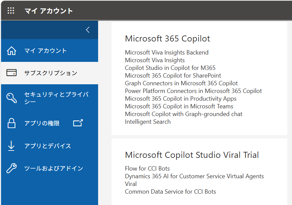Select the Intelligent Search service text
The height and width of the screenshot is (205, 292).
point(148,122)
